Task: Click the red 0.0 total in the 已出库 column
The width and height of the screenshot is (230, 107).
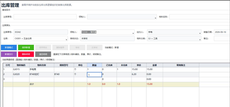Action: click(x=109, y=84)
